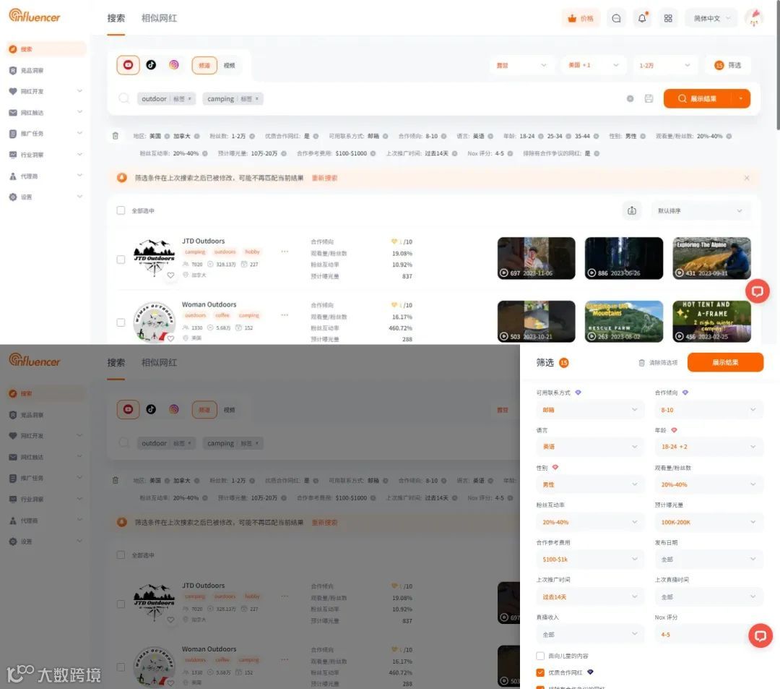Open JTD video thumbnail dated 2023-06-26

point(624,258)
